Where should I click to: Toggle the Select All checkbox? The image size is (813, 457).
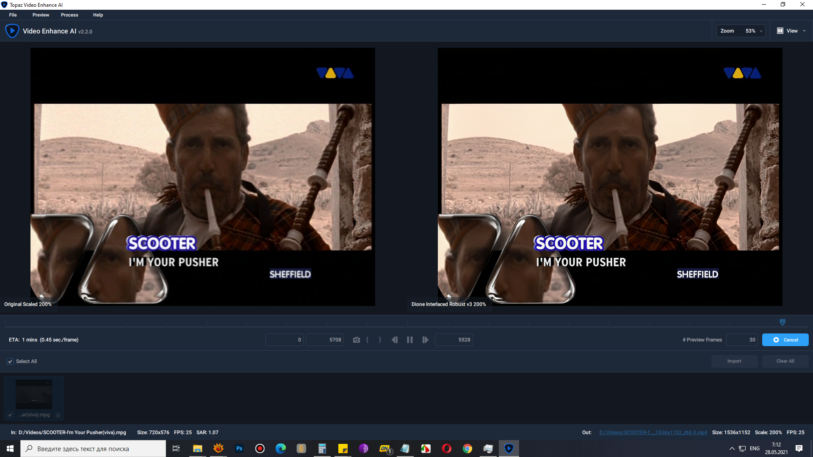pos(10,361)
